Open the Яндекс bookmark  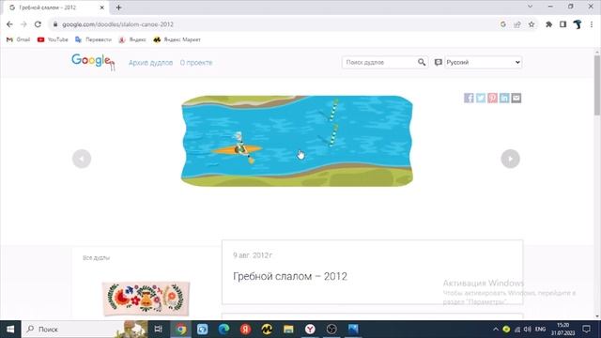(x=132, y=39)
